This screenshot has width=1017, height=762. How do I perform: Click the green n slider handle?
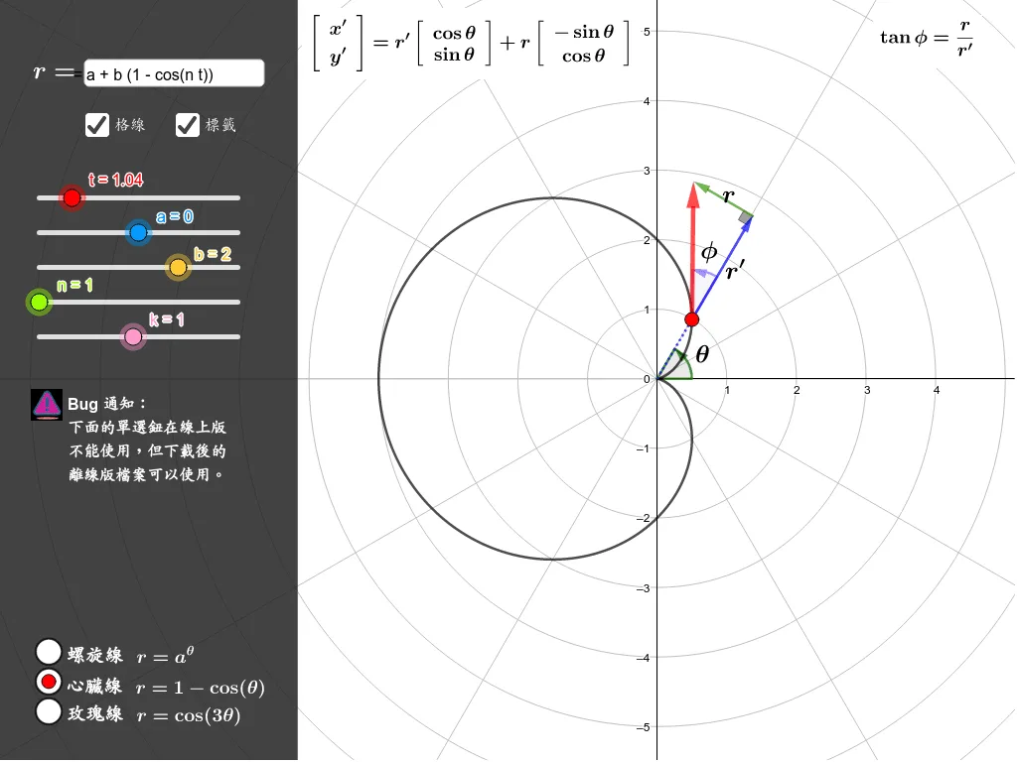39,302
